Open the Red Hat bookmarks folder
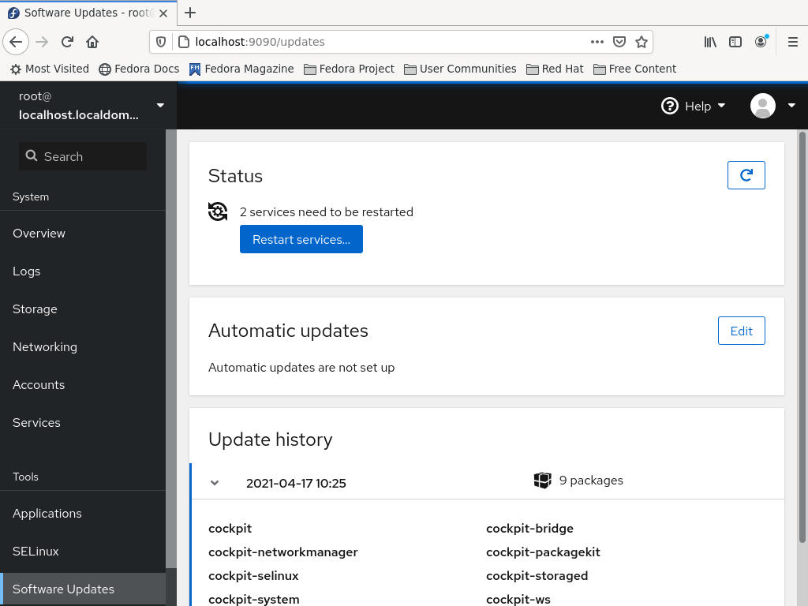The width and height of the screenshot is (808, 606). pyautogui.click(x=555, y=69)
